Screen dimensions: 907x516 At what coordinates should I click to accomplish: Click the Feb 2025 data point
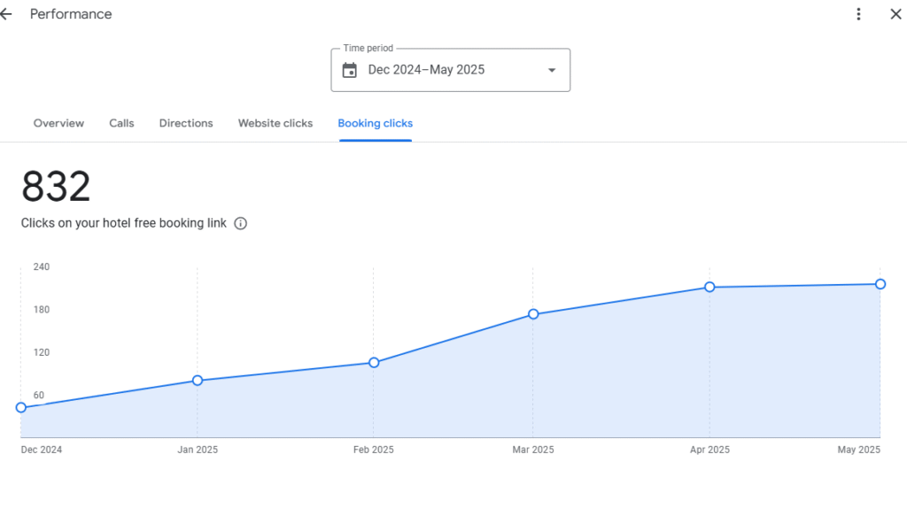point(374,362)
